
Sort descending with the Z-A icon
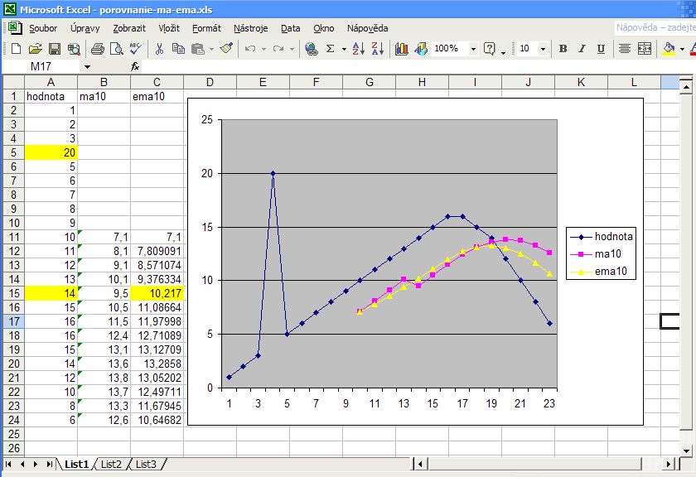[378, 48]
